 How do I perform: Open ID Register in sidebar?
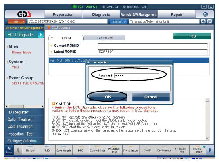point(25,112)
